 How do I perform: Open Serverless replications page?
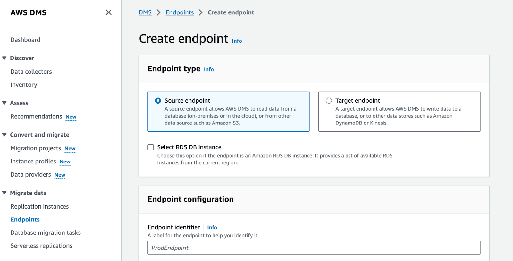(x=41, y=246)
